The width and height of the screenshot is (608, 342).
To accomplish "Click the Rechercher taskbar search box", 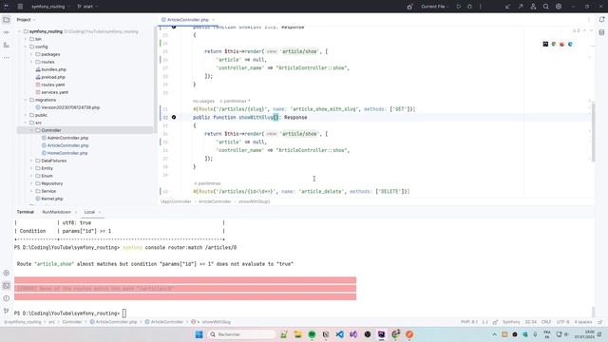I will pyautogui.click(x=241, y=334).
